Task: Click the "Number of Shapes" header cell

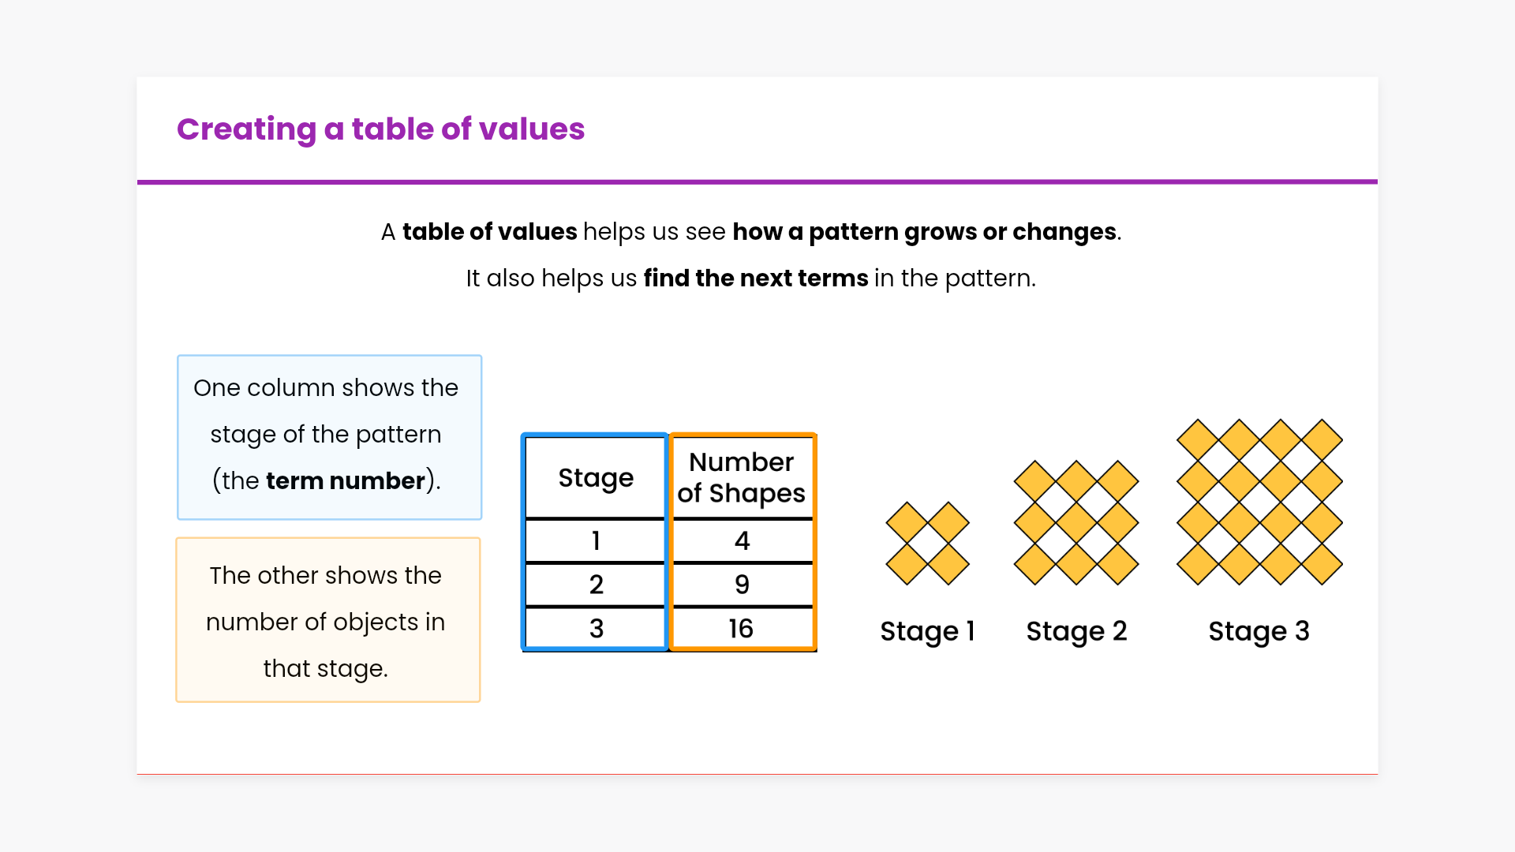Action: click(742, 477)
